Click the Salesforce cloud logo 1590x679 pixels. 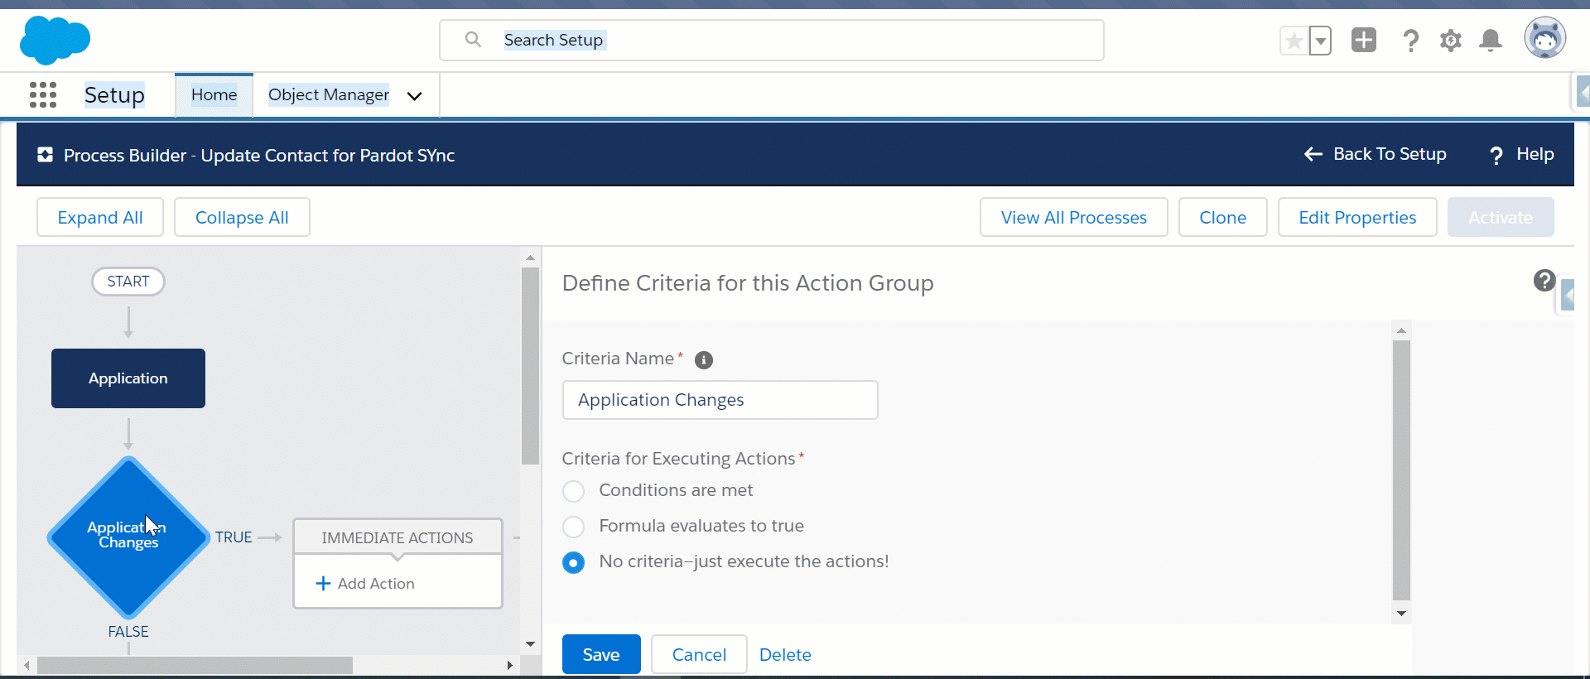55,41
